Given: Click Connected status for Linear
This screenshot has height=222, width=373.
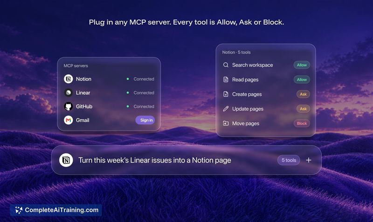Looking at the screenshot, I should click(x=144, y=92).
